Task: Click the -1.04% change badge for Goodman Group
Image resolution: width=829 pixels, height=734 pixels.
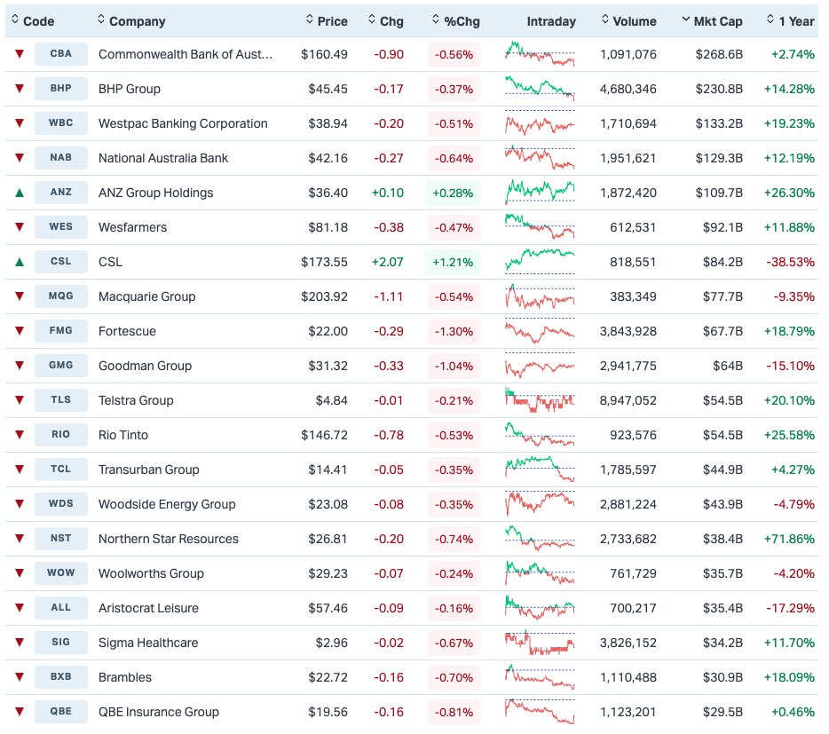Action: [x=454, y=366]
